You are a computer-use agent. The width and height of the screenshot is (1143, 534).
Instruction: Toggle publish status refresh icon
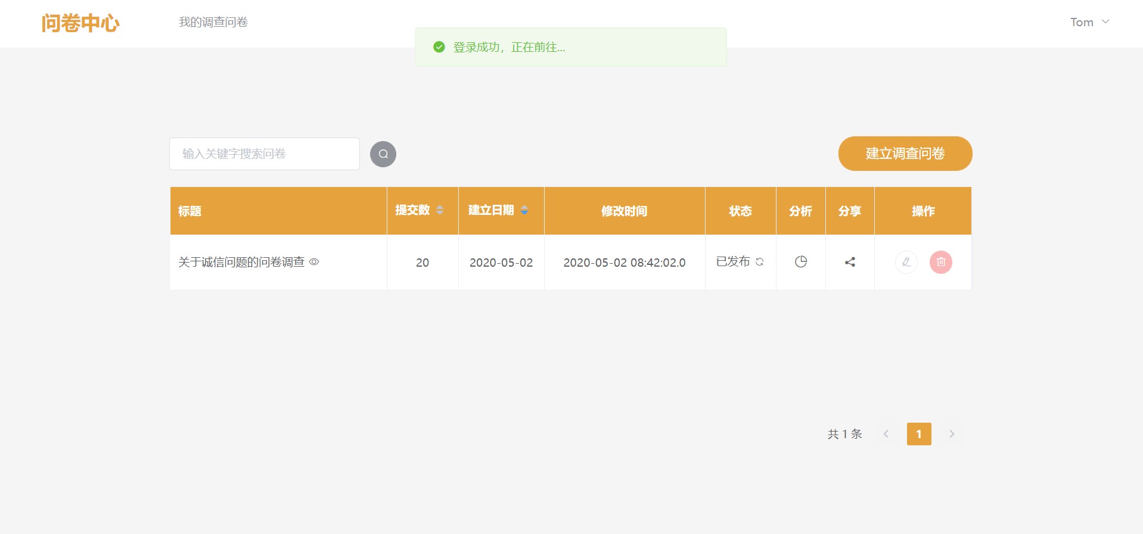pos(760,262)
